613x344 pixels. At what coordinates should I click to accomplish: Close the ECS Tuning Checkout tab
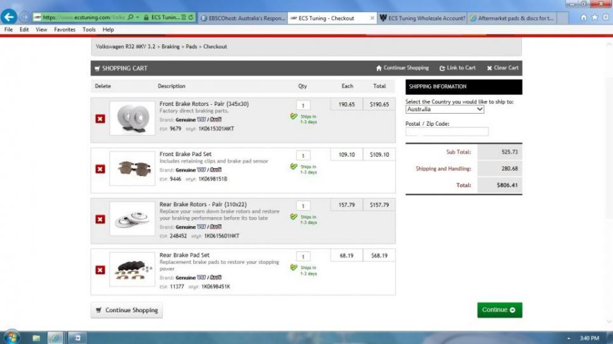[372, 18]
